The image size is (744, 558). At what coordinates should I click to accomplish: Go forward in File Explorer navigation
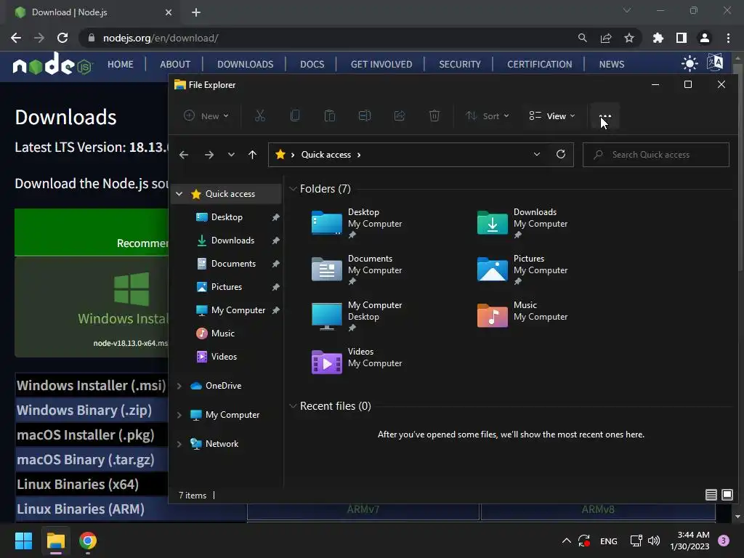tap(209, 155)
